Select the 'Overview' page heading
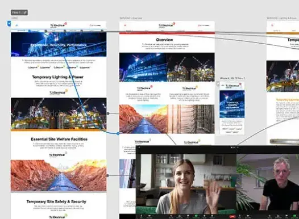The height and width of the screenshot is (219, 299). pos(164,40)
